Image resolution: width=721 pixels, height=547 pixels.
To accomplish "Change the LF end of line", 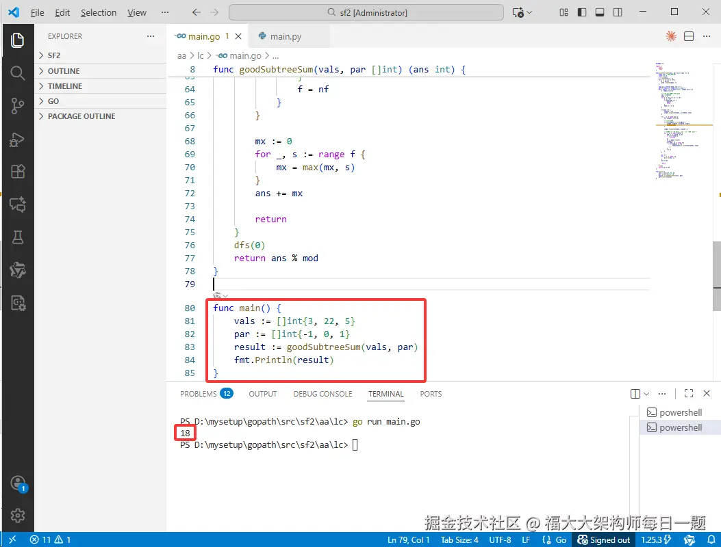I will [x=526, y=539].
